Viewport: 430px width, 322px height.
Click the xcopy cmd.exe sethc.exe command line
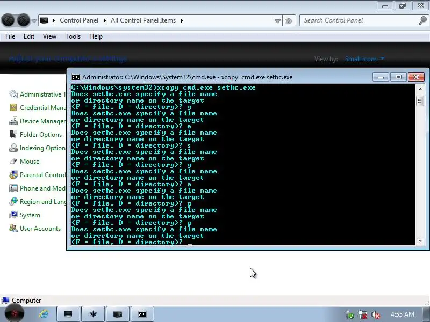(x=163, y=87)
